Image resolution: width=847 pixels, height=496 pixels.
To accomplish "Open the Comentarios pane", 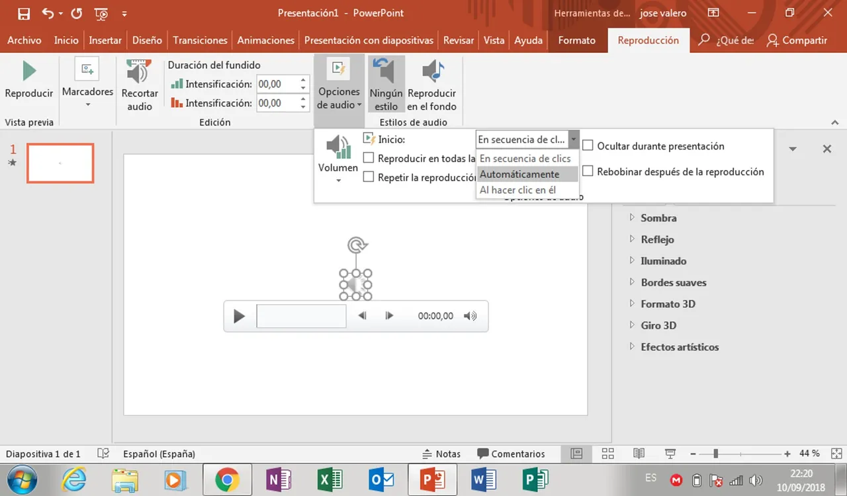I will pyautogui.click(x=511, y=454).
